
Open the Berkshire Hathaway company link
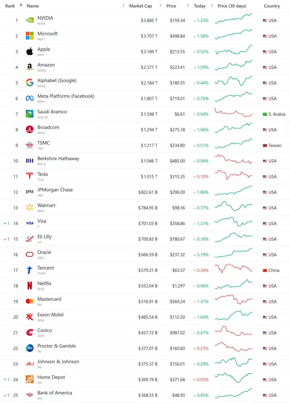tap(58, 158)
